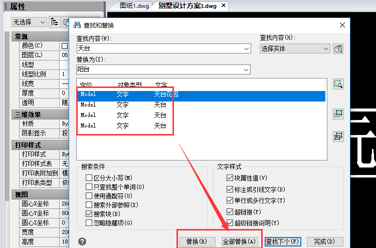Open the 选择实体 search scope dropdown

[x=294, y=49]
